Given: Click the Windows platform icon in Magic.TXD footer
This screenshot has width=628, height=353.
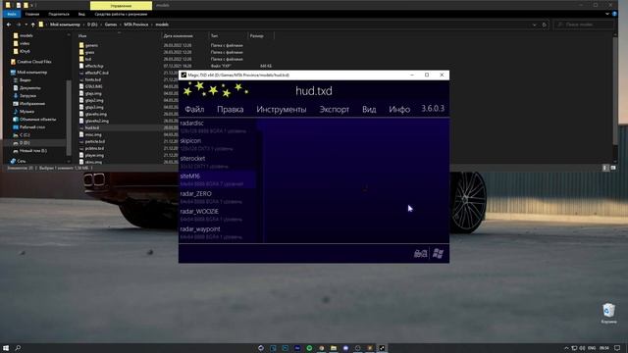Looking at the screenshot, I should point(439,253).
